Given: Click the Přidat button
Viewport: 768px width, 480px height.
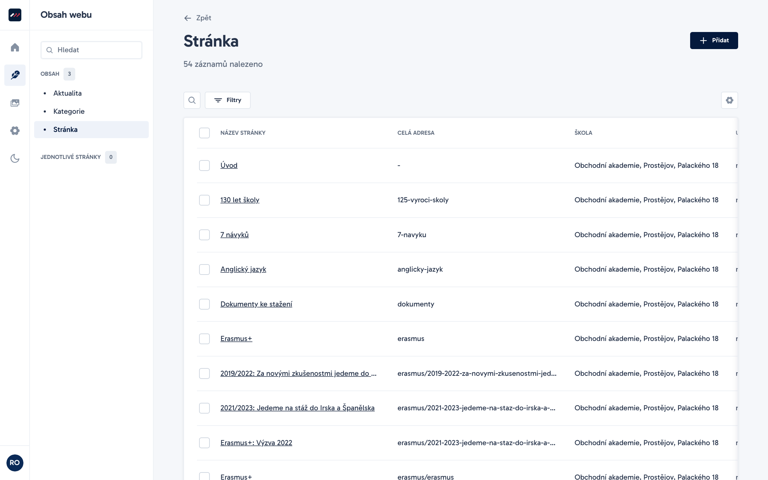Looking at the screenshot, I should point(714,41).
